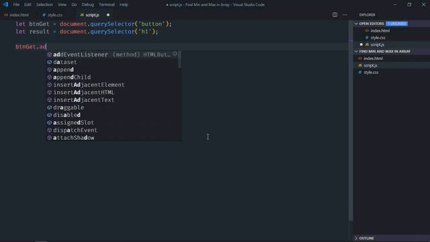Click the querySelector('button') code line
This screenshot has width=430, height=242.
coord(93,24)
